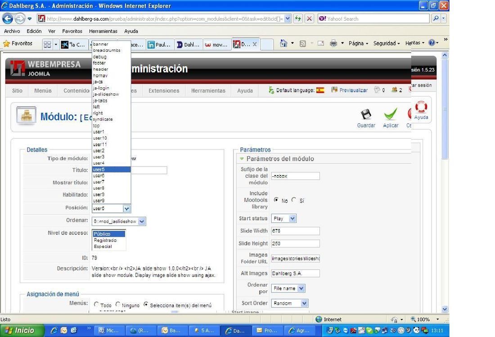Open the Start status Play dropdown
This screenshot has width=495, height=337.
pyautogui.click(x=283, y=218)
